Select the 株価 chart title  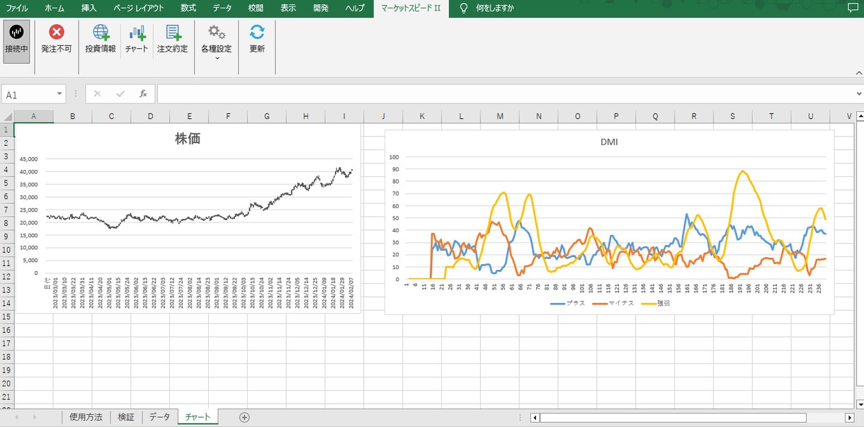coord(188,139)
